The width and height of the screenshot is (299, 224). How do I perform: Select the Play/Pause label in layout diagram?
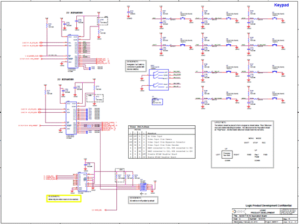(257, 155)
